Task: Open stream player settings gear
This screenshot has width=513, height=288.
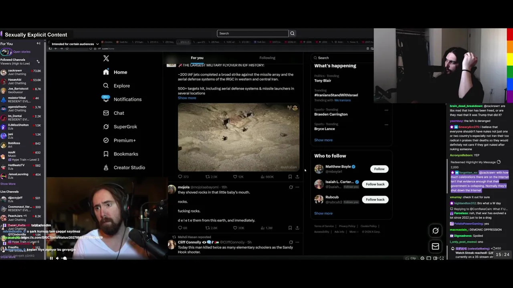Action: (x=422, y=258)
